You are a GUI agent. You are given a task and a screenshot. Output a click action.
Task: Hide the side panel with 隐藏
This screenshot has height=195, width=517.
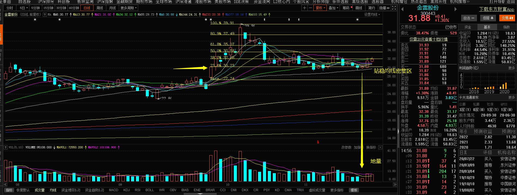[x=384, y=8]
